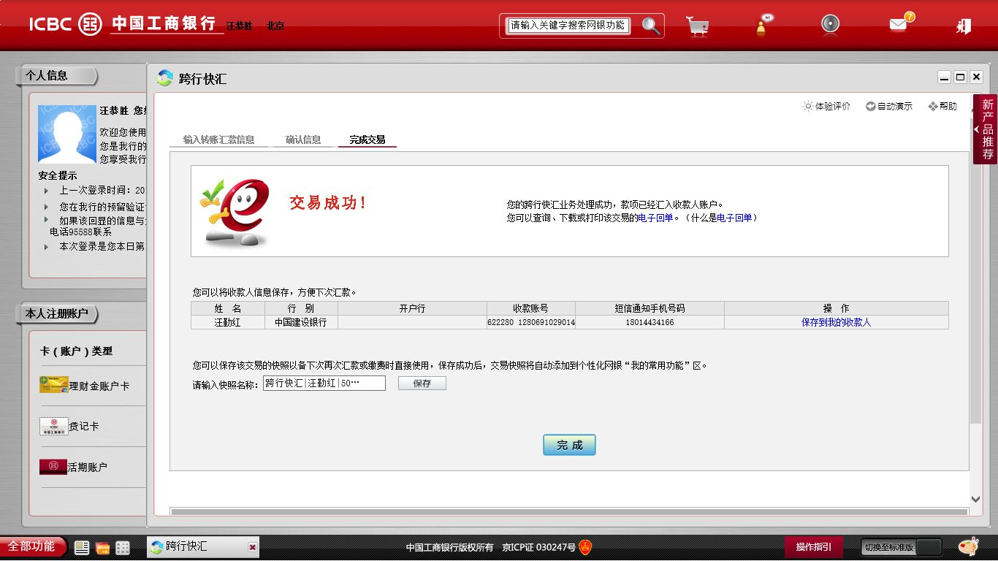The width and height of the screenshot is (998, 561).
Task: Click the painter palette mascot icon
Action: click(x=968, y=546)
